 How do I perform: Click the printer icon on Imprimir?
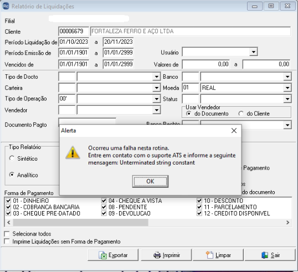[157, 255]
